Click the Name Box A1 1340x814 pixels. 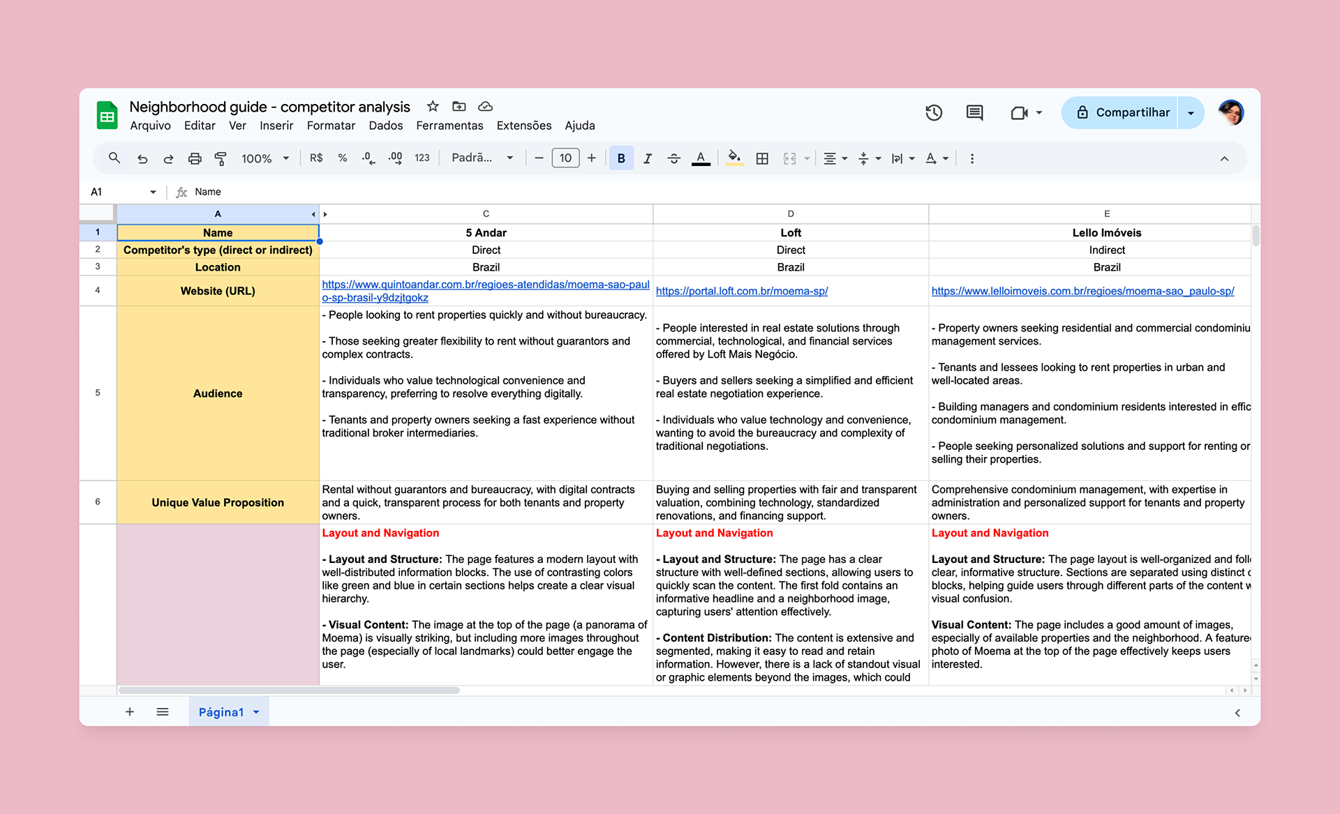tap(123, 192)
